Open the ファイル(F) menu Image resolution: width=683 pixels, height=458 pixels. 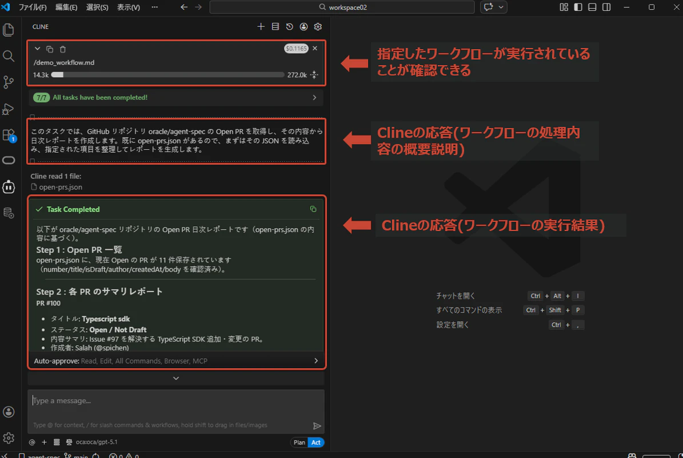click(33, 7)
